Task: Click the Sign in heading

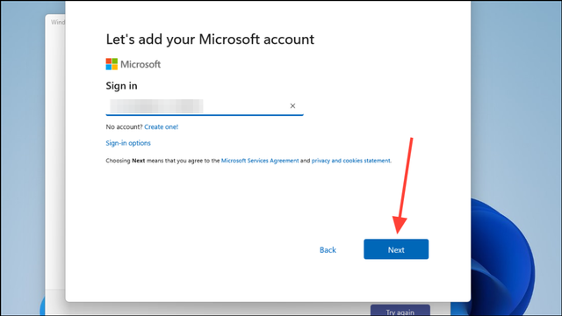Action: [x=121, y=86]
